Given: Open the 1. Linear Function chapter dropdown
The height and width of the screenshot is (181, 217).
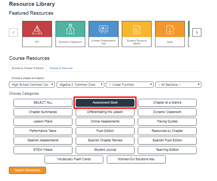Looking at the screenshot, I should [129, 85].
